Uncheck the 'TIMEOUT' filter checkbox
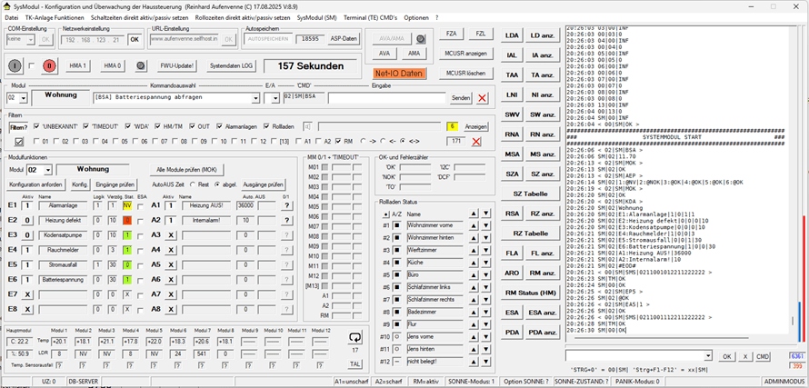This screenshot has height=388, width=809. pos(87,126)
